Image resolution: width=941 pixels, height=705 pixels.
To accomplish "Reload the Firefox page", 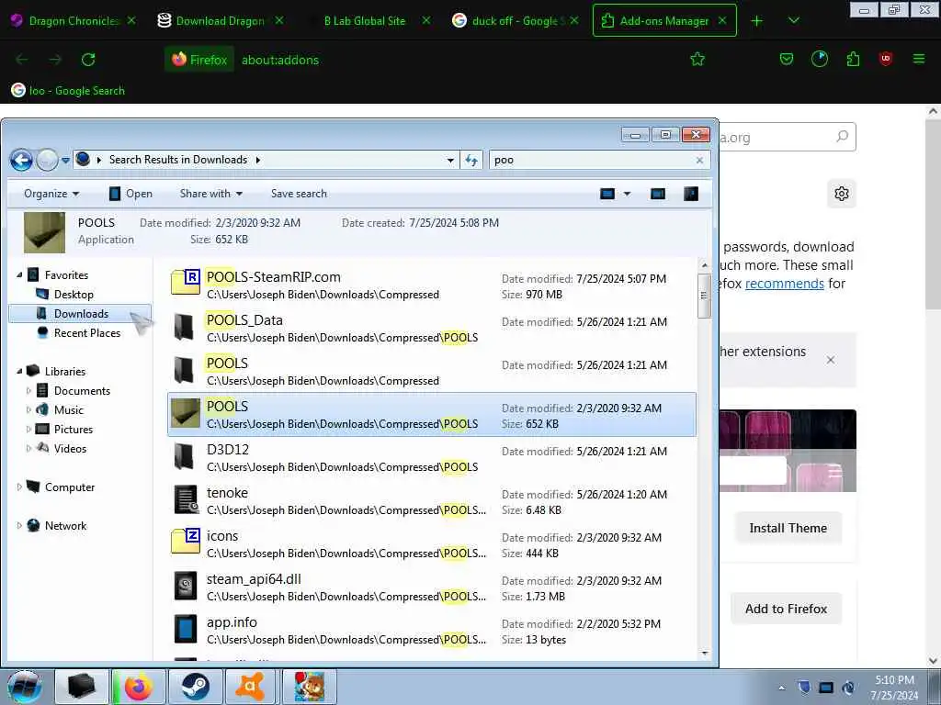I will click(x=88, y=60).
